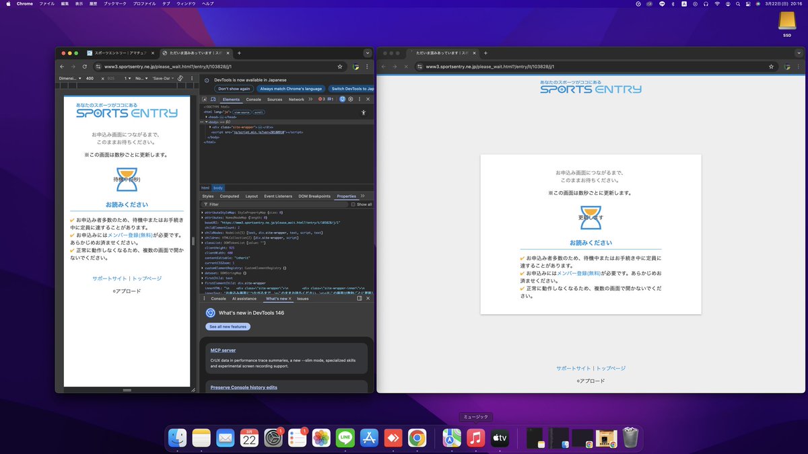Click トップページ link in left device view
The height and width of the screenshot is (454, 808).
tap(147, 278)
